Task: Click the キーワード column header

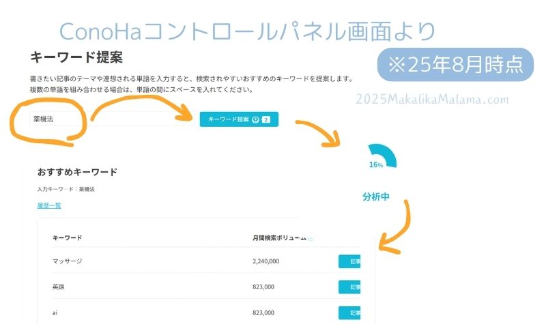Action: tap(68, 238)
